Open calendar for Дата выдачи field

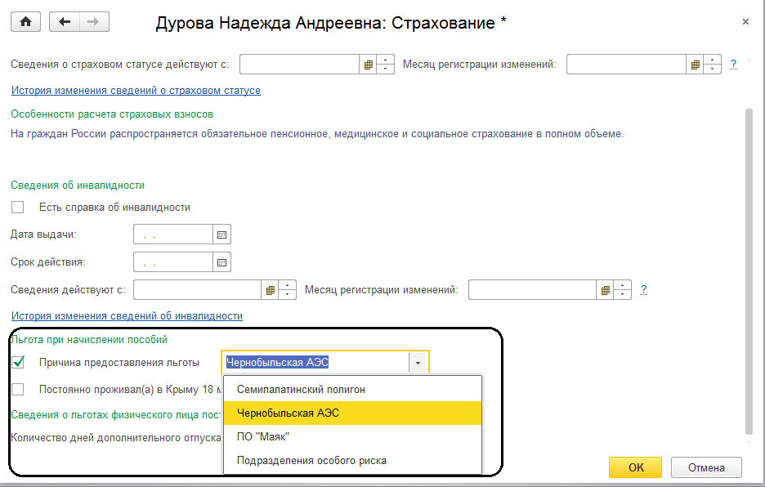point(221,235)
